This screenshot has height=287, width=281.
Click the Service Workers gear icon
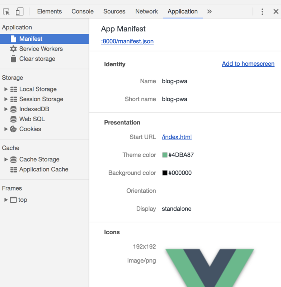pyautogui.click(x=13, y=49)
